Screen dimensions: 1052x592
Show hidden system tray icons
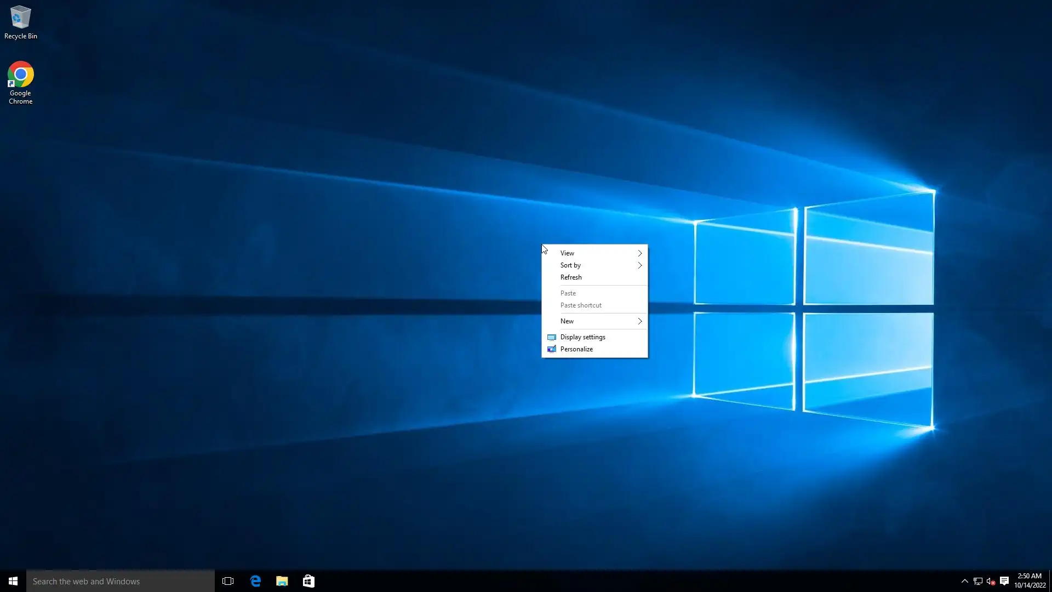click(965, 581)
